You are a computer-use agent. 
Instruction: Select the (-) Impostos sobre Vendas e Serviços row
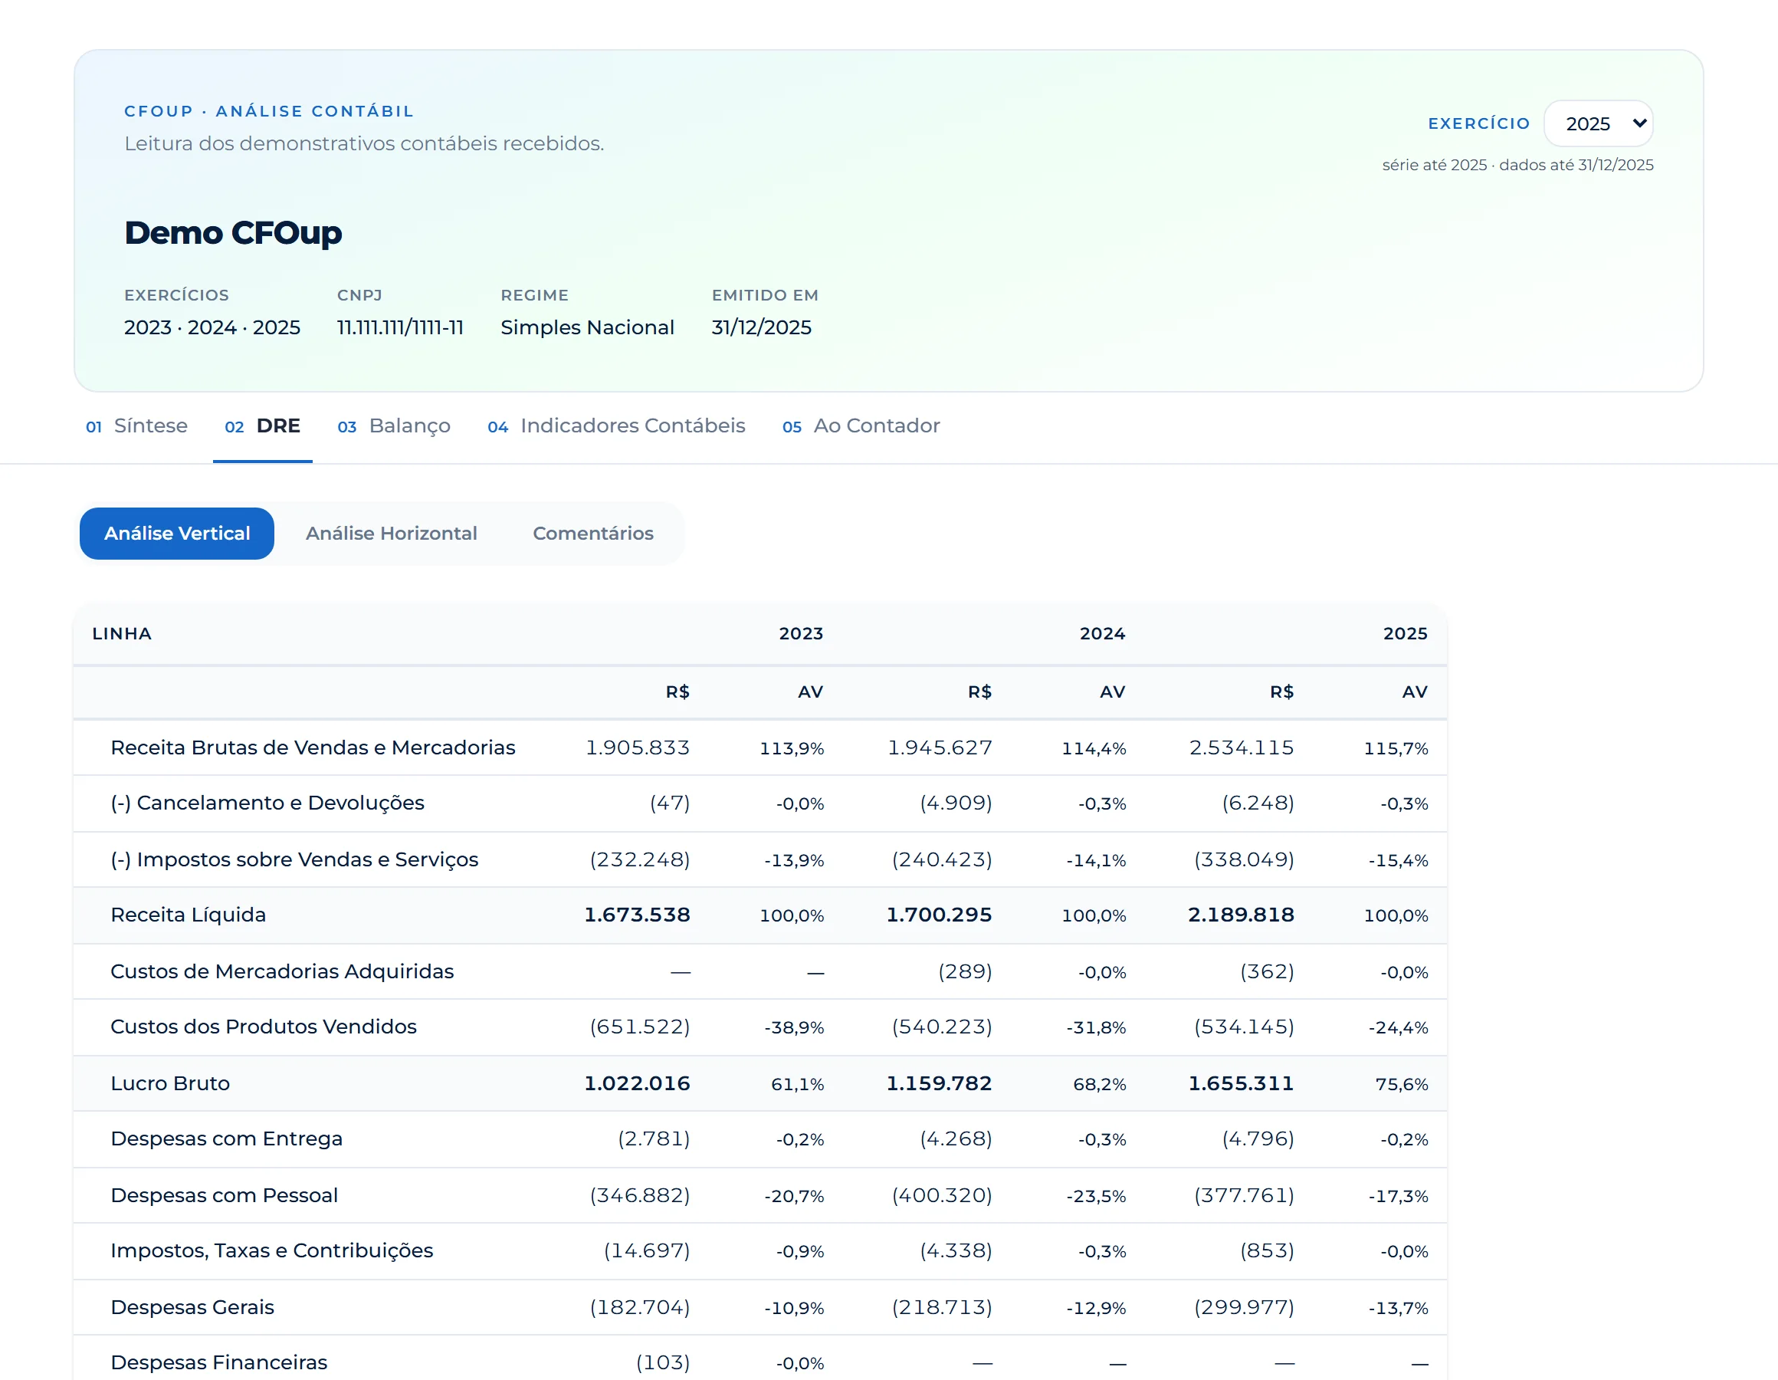[759, 859]
